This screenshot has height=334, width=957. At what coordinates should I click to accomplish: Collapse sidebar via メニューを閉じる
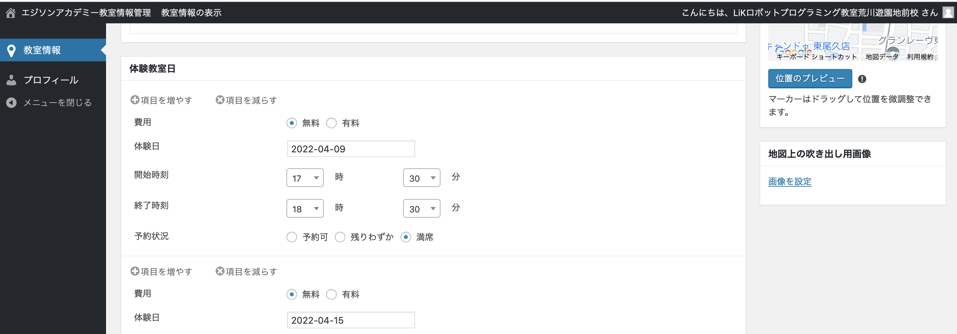click(53, 103)
